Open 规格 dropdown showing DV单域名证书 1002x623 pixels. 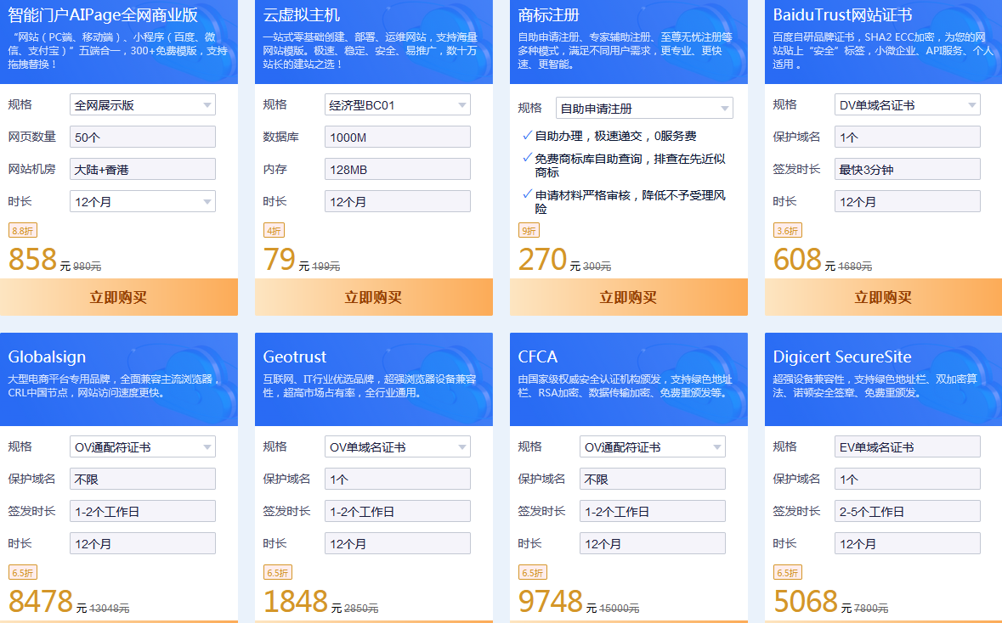(x=908, y=104)
